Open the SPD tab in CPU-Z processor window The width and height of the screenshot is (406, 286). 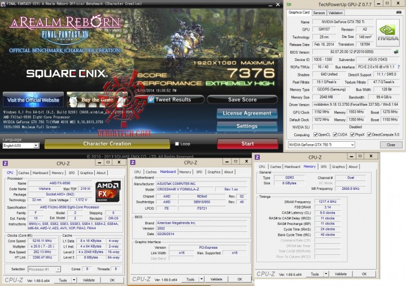coord(72,173)
